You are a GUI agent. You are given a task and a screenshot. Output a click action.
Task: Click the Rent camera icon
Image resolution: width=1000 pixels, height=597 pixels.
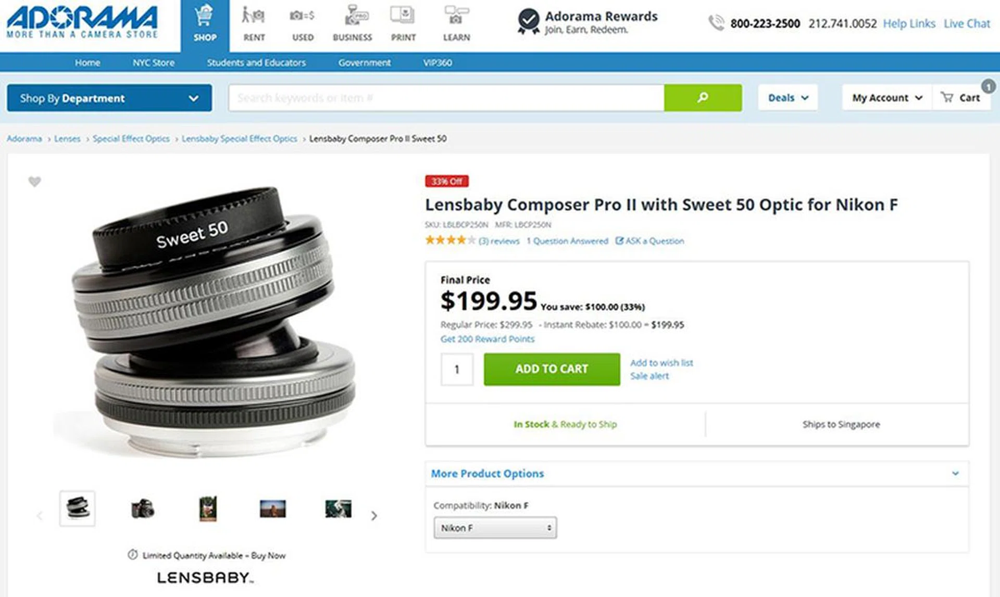click(x=254, y=17)
